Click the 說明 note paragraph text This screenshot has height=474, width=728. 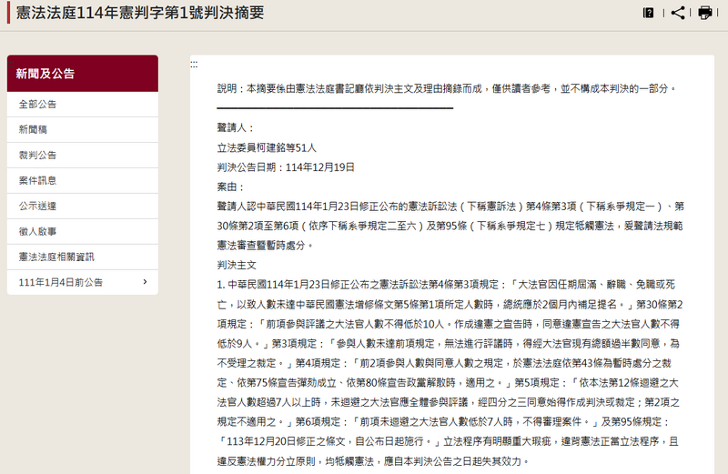tap(447, 88)
